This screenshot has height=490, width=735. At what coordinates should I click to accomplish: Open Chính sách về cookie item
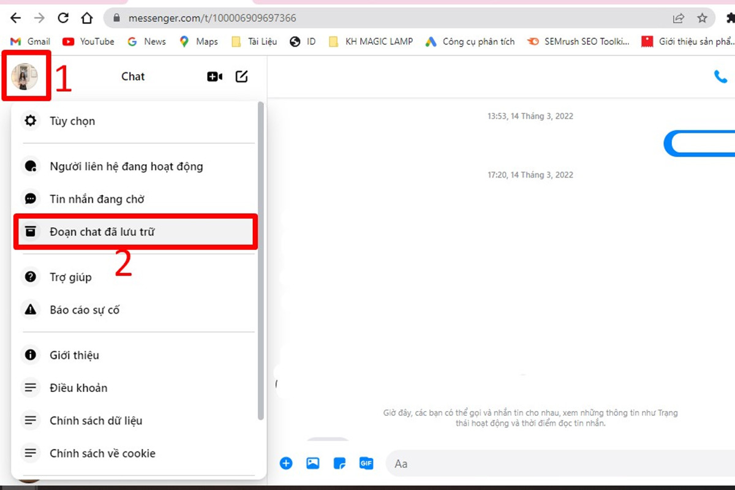[138, 453]
